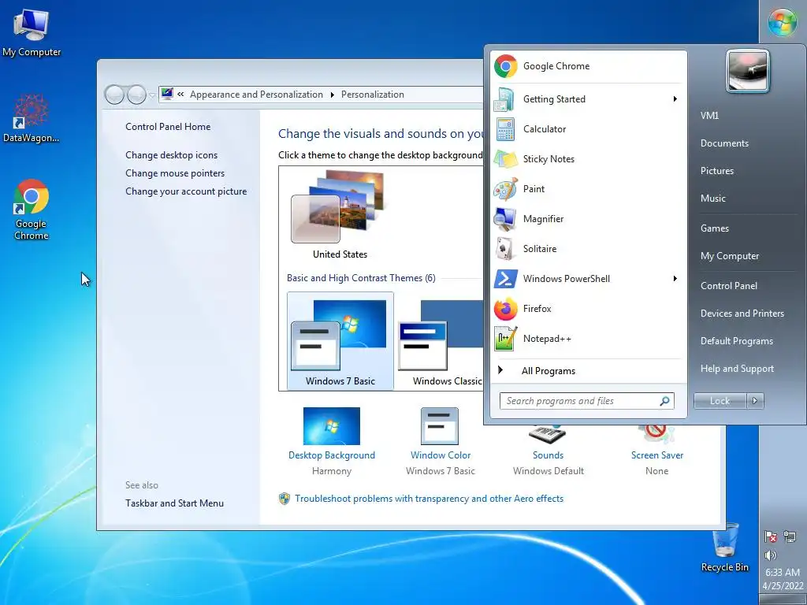Open Window Color settings icon
This screenshot has height=605, width=807.
coord(440,426)
